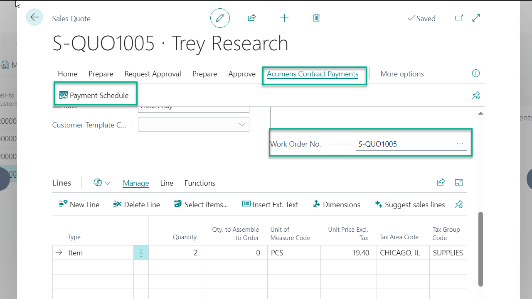Screen dimensions: 532x299
Task: Click the share icon in header
Action: tap(252, 18)
